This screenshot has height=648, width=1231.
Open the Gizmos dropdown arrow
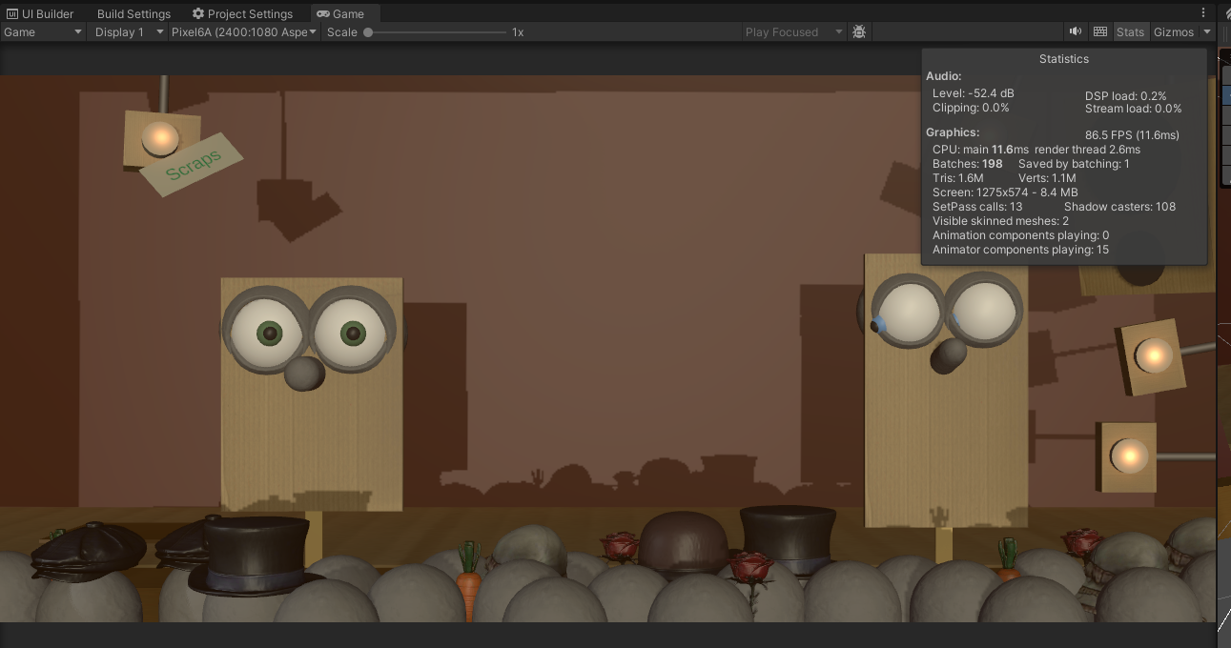[x=1207, y=31]
